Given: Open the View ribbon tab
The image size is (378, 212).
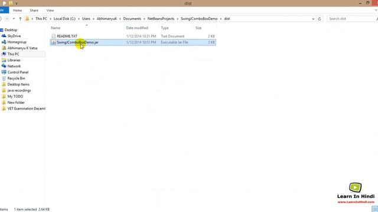Looking at the screenshot, I should click(x=50, y=11).
